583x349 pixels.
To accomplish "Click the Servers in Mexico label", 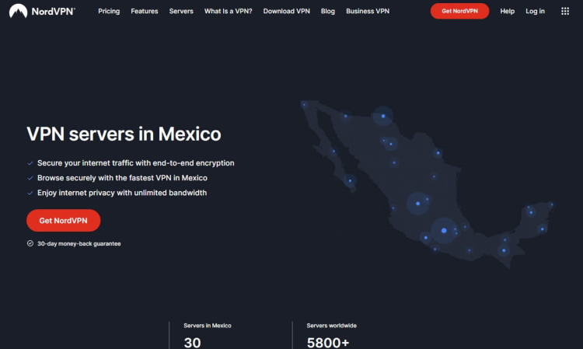I will [208, 325].
